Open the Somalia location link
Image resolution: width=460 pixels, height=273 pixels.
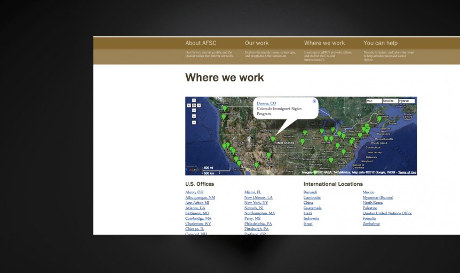pyautogui.click(x=369, y=218)
